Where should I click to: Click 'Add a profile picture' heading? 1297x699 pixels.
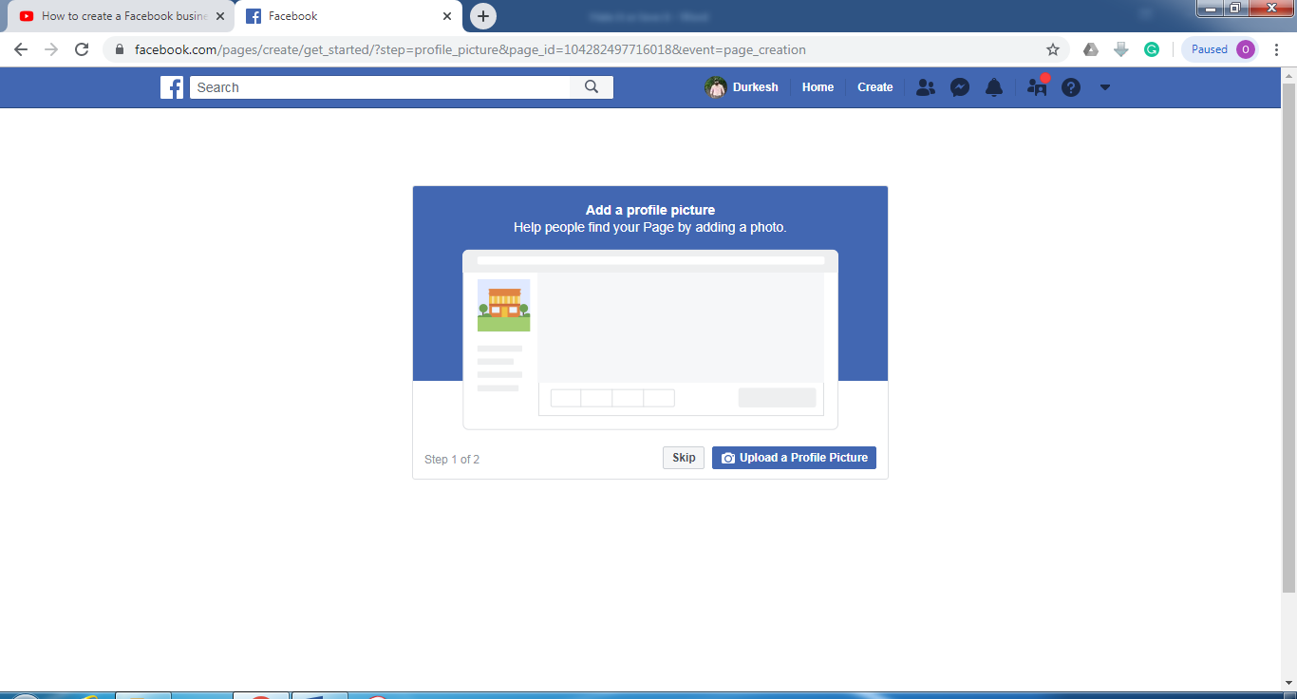pyautogui.click(x=650, y=211)
